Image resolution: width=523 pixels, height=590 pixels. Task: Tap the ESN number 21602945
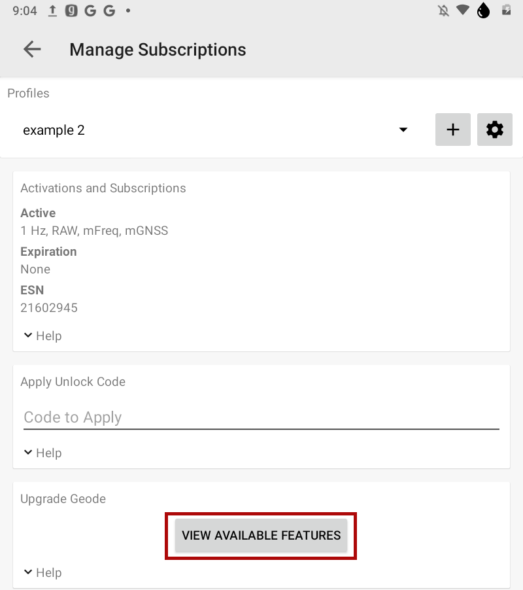pyautogui.click(x=49, y=307)
